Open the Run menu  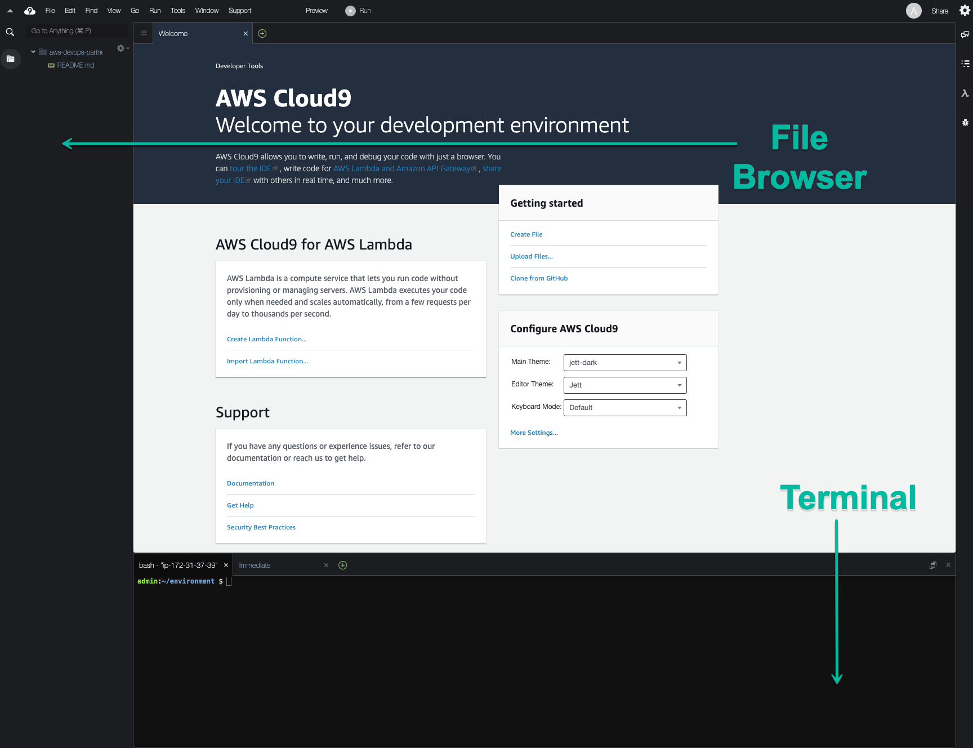click(x=155, y=11)
